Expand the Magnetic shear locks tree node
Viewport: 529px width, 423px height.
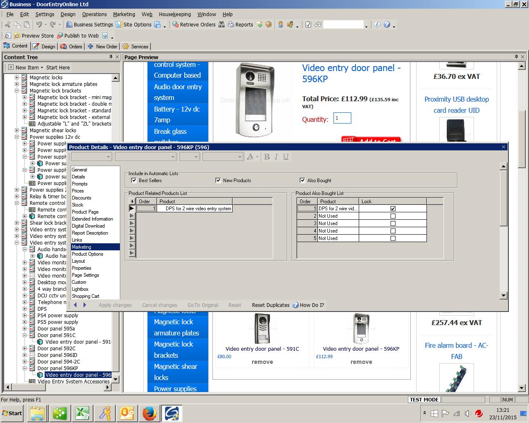(17, 131)
